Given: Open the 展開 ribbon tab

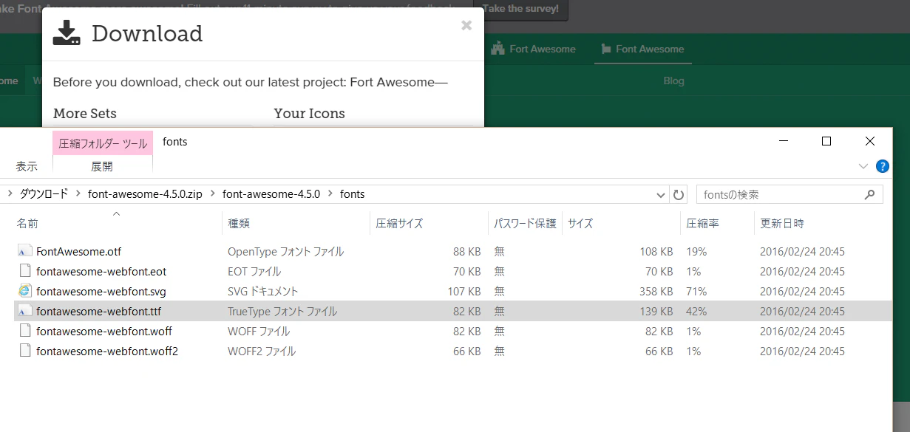Looking at the screenshot, I should point(103,166).
